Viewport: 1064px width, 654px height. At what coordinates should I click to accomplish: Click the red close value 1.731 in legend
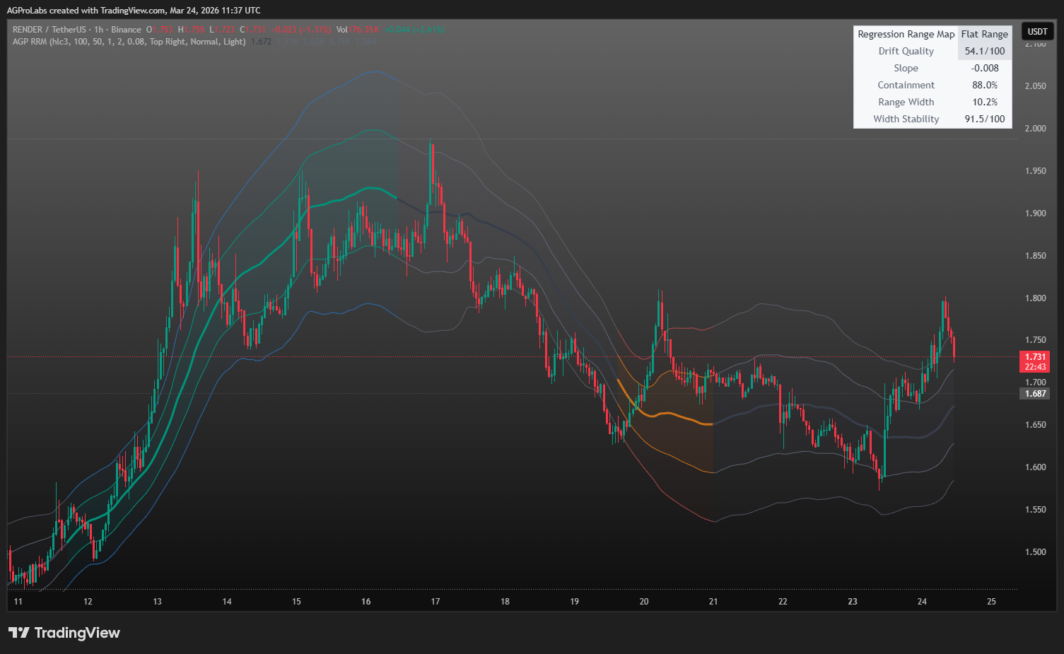[x=255, y=30]
